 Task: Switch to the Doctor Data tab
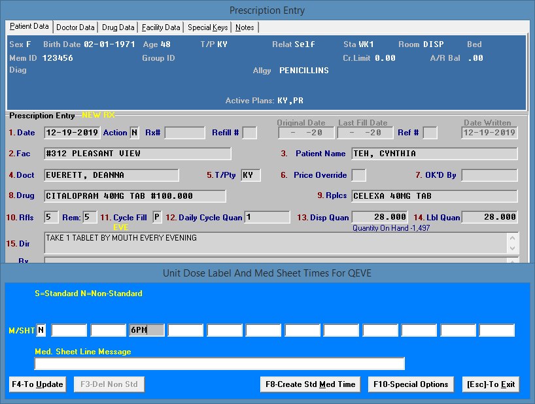pyautogui.click(x=75, y=27)
